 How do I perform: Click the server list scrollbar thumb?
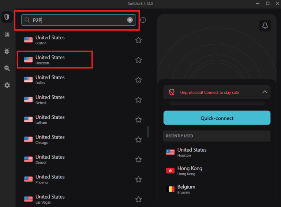[148, 132]
